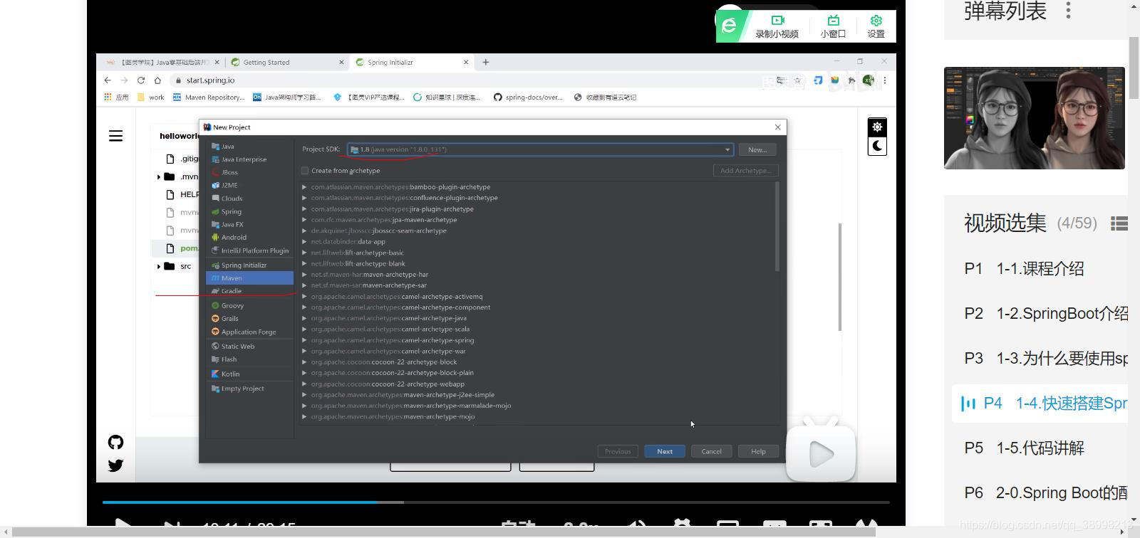Open the spring-docs bookmark
The height and width of the screenshot is (538, 1140).
click(528, 97)
